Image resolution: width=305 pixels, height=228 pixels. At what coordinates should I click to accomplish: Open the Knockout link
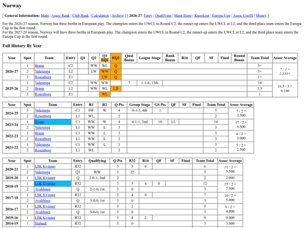pyautogui.click(x=202, y=16)
